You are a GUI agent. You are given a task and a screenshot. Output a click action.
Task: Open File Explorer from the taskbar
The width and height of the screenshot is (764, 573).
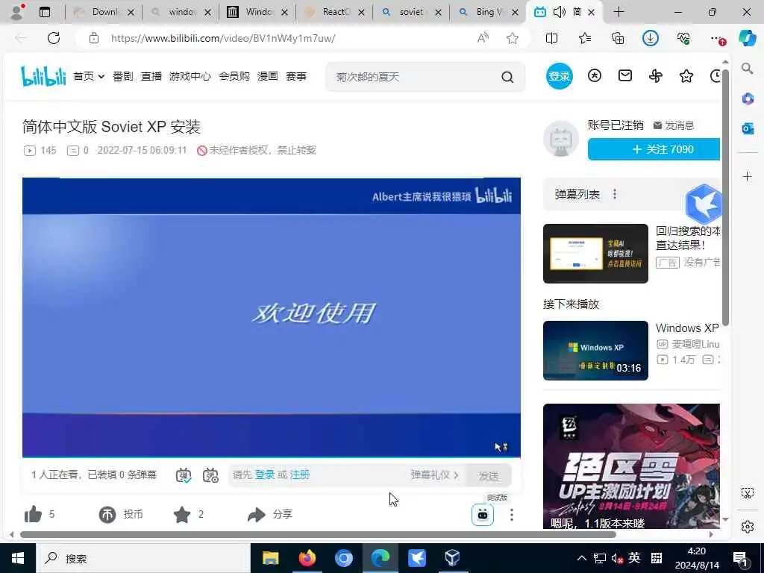270,558
